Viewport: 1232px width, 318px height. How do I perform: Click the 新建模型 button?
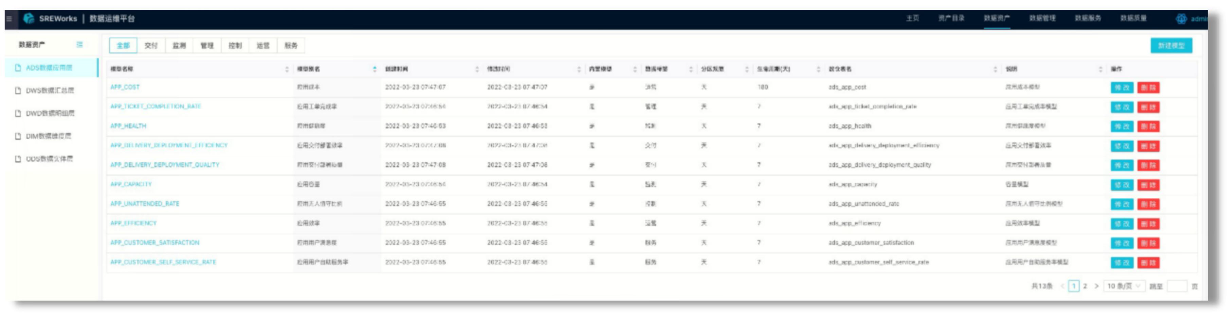point(1172,46)
